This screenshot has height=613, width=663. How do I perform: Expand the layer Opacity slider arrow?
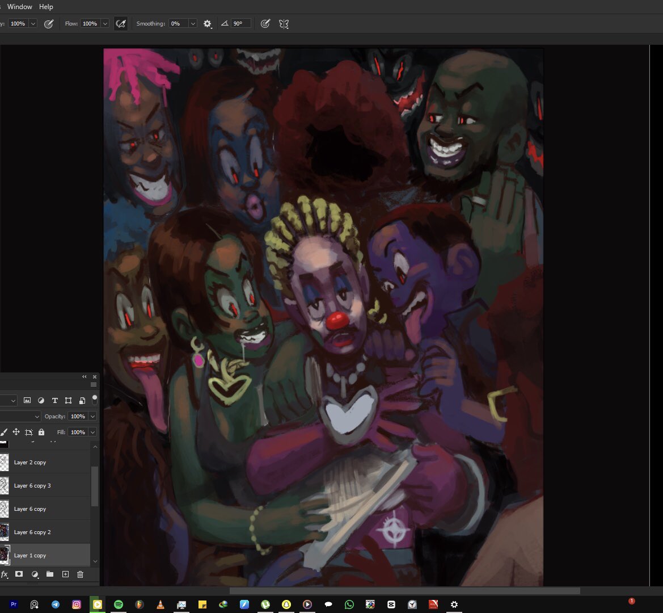coord(92,416)
